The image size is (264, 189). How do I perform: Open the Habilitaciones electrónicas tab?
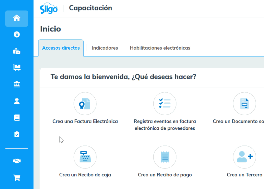coord(160,48)
